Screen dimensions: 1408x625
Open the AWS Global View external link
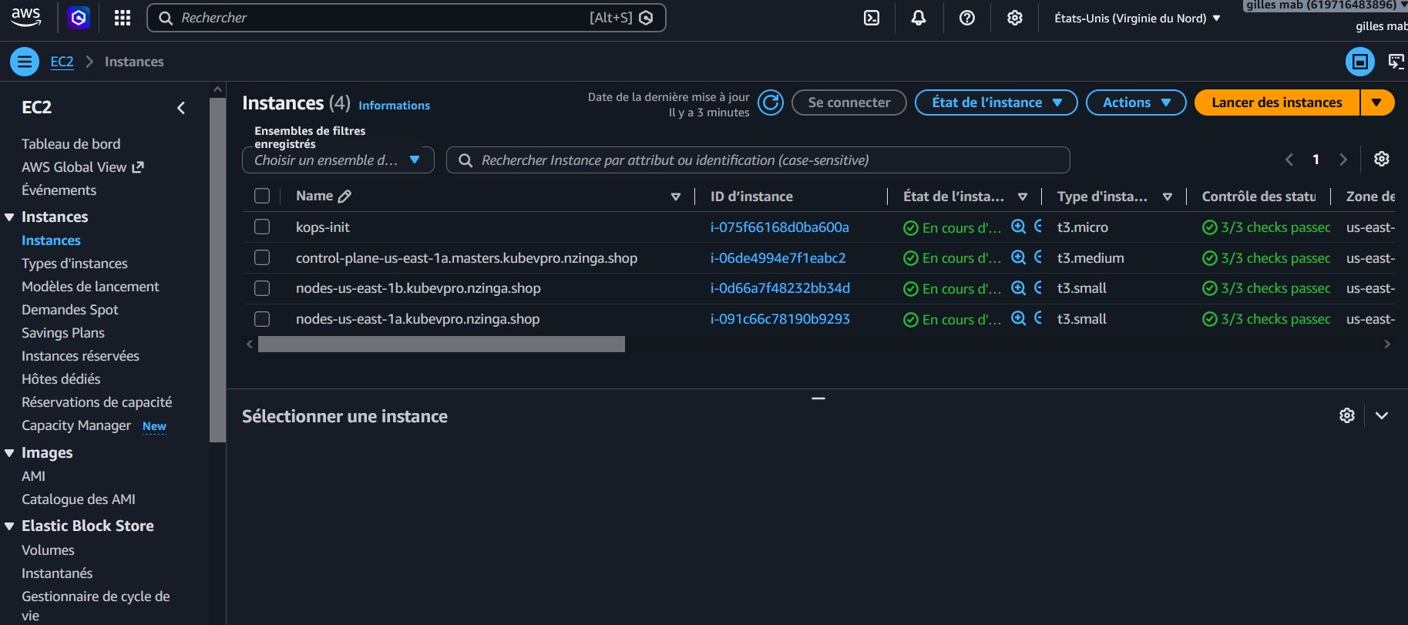click(82, 167)
